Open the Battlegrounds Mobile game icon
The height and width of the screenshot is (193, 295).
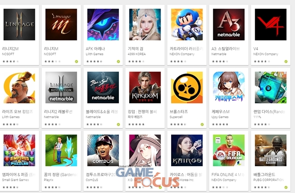(x=270, y=150)
